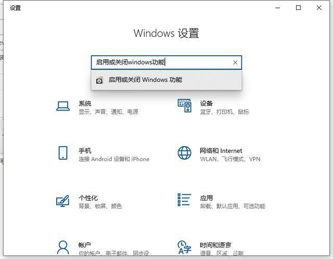Open the 应用 settings title link
Screen dimensions: 333x259
[206, 198]
